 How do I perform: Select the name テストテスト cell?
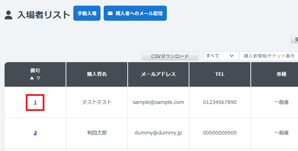pyautogui.click(x=97, y=103)
